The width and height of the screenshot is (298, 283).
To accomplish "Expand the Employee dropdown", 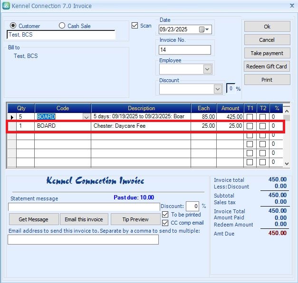I will coord(207,69).
